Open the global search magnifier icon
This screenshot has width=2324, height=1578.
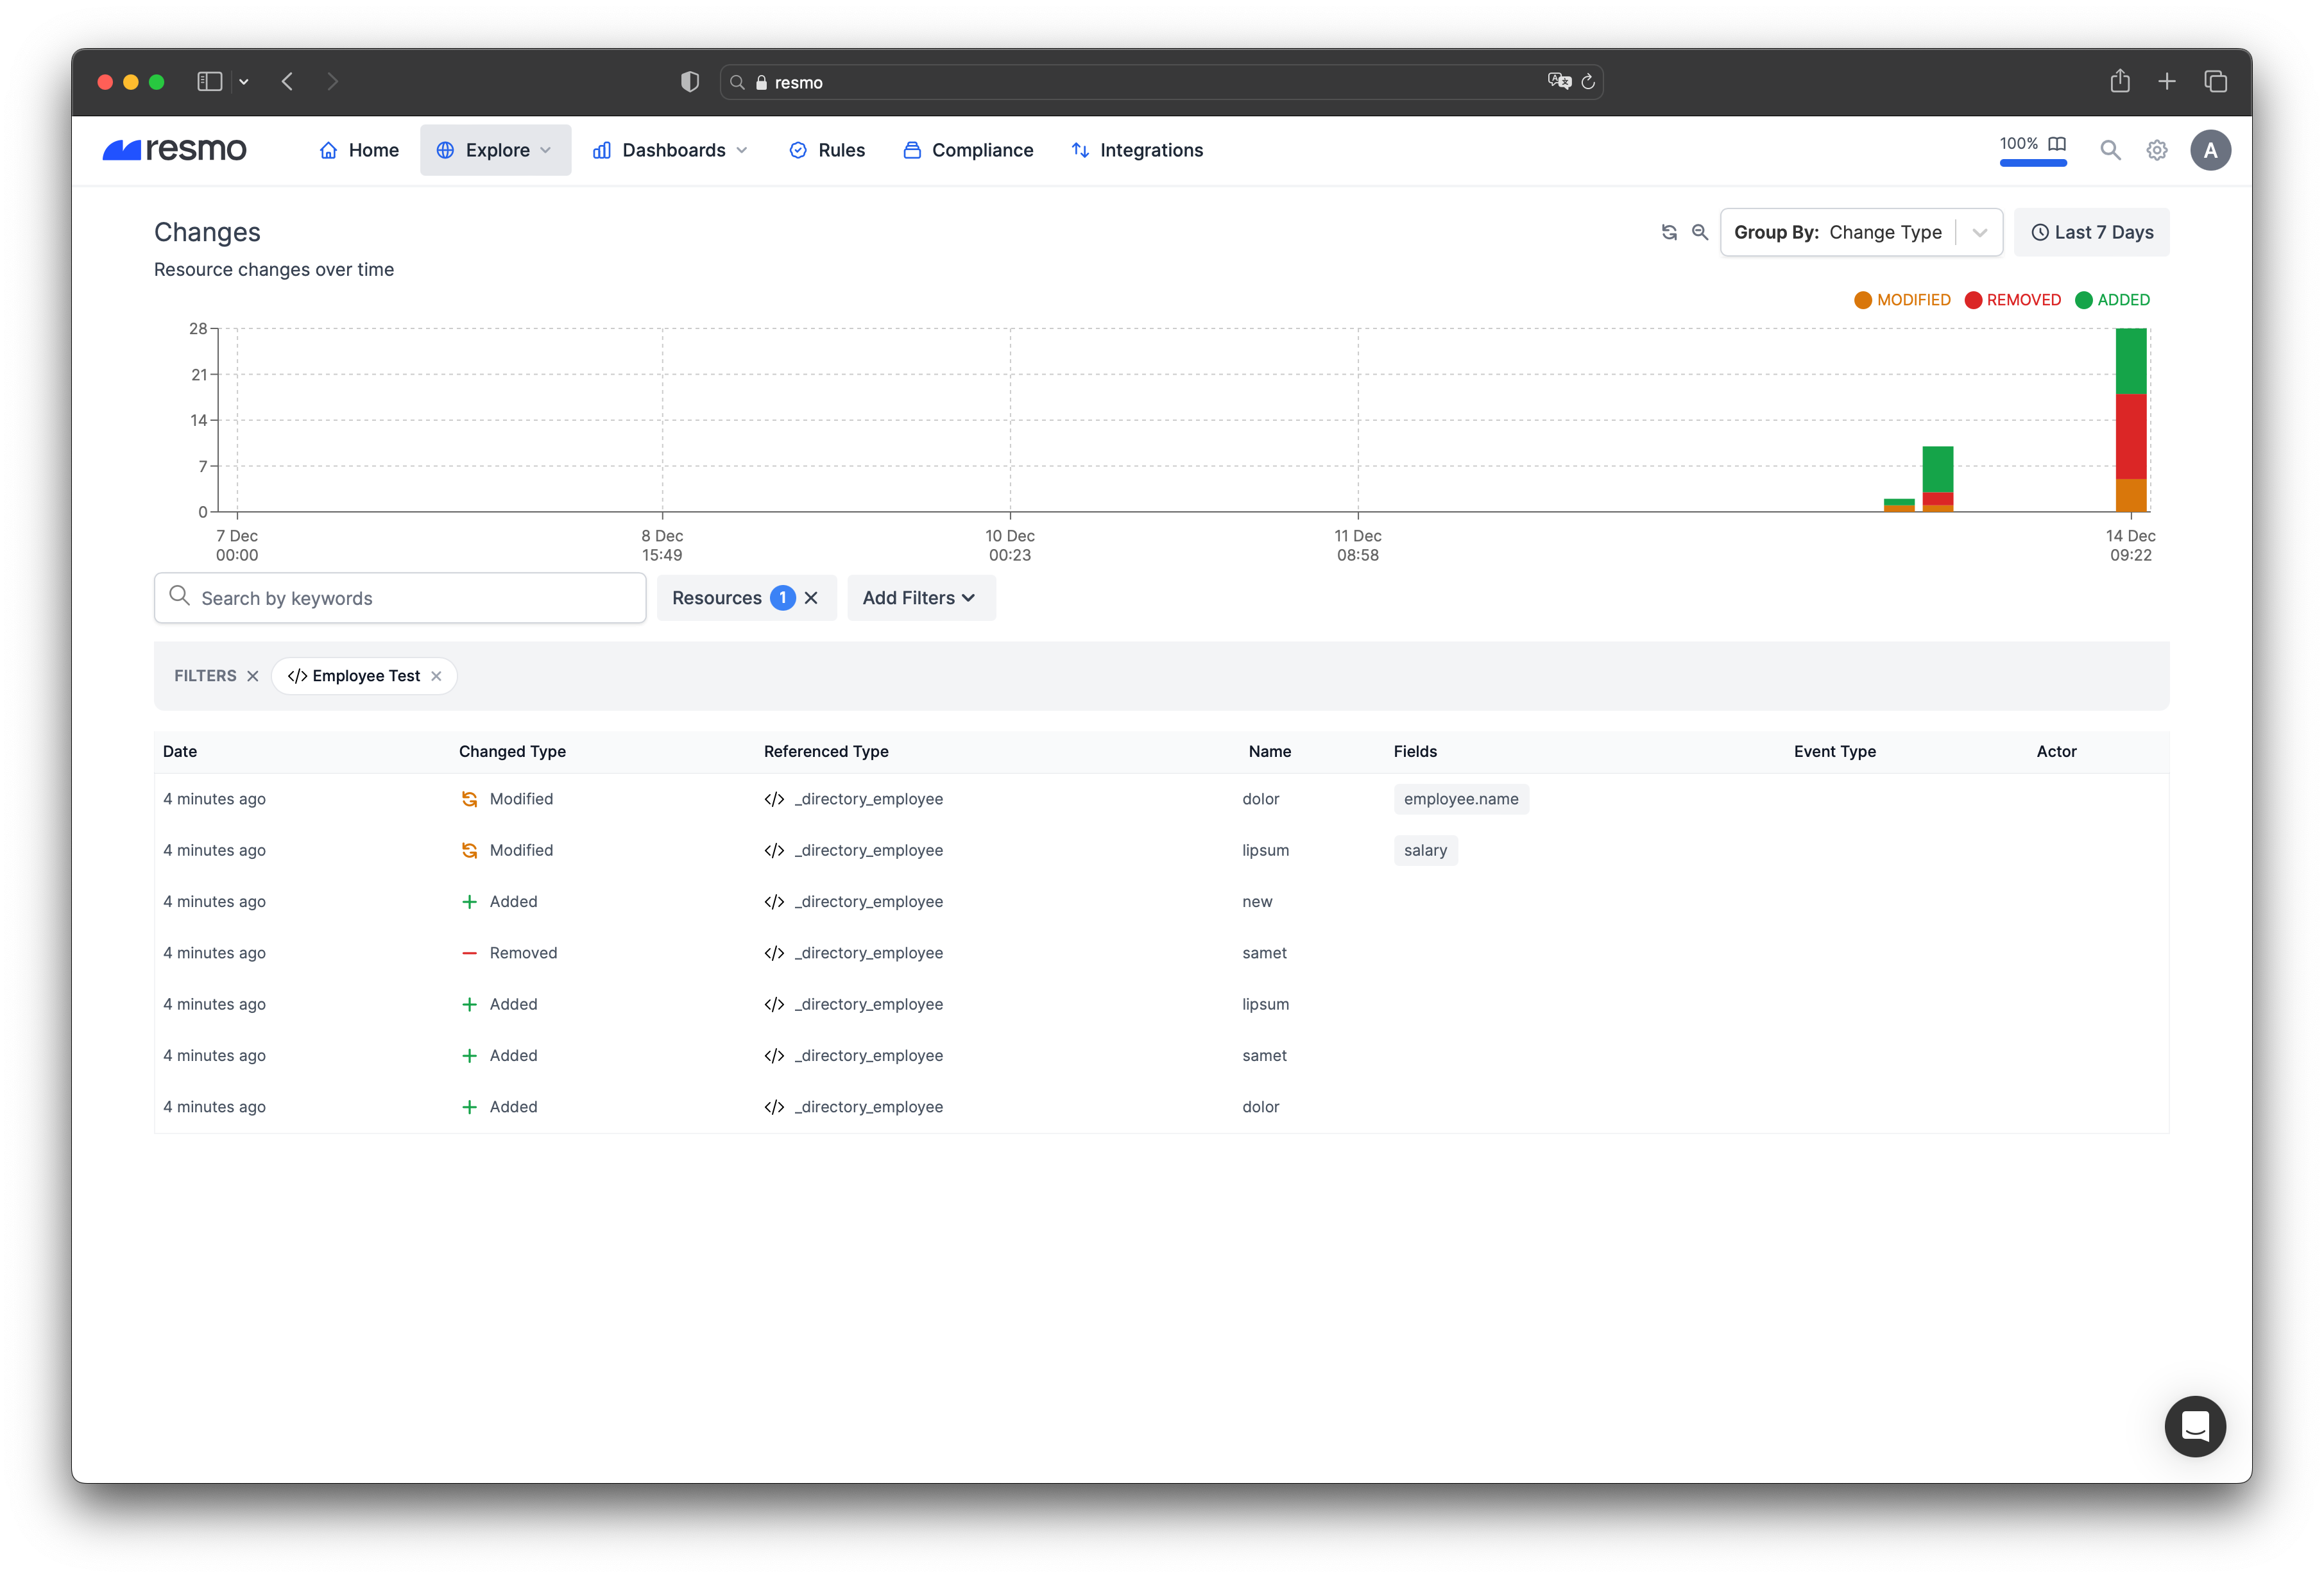[2110, 150]
